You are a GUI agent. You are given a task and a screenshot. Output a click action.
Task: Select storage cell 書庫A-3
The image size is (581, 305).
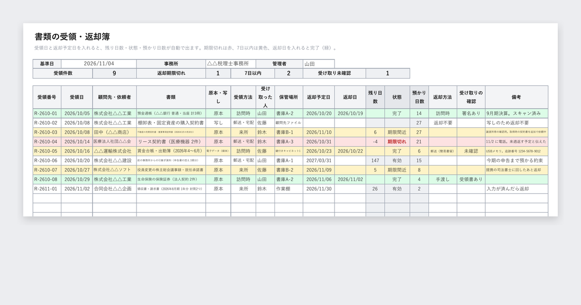click(x=289, y=142)
